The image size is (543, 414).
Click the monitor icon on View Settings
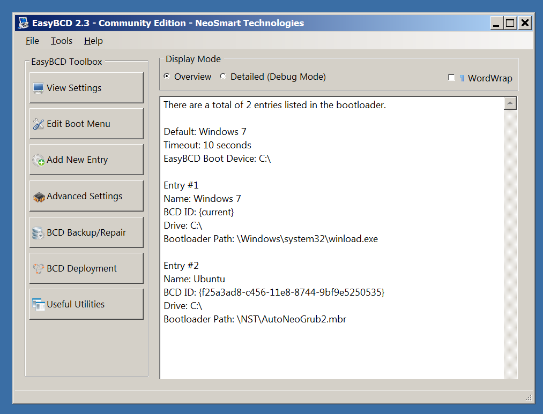pyautogui.click(x=38, y=88)
